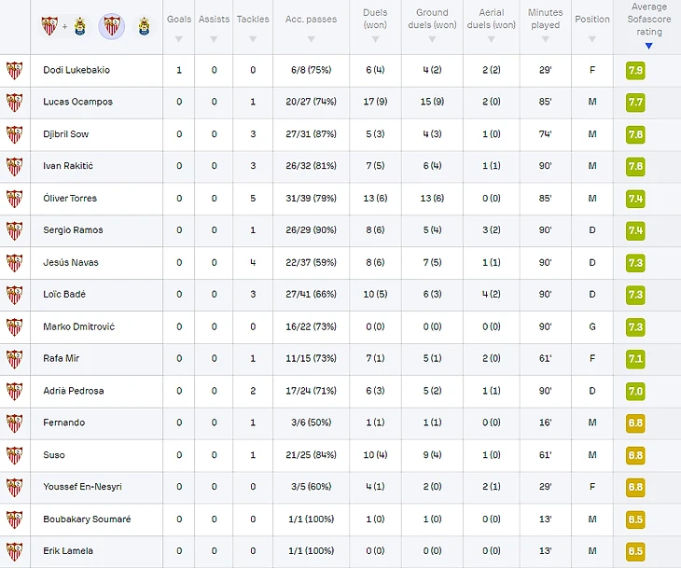Click team crest next to Jesús Navas
Image resolution: width=681 pixels, height=568 pixels.
click(x=14, y=262)
